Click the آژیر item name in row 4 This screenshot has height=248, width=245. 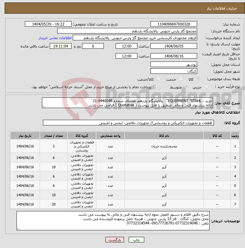164,176
